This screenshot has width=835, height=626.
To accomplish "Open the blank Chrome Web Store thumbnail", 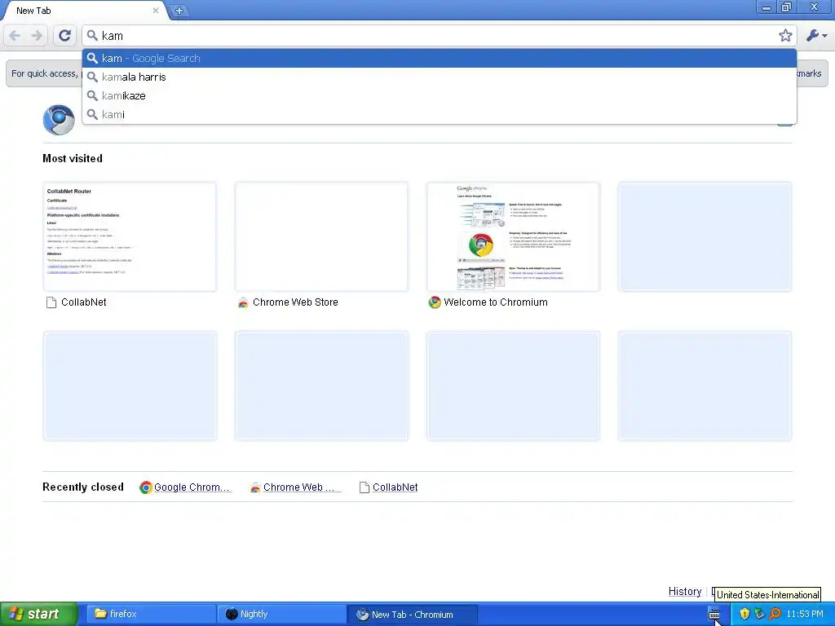I will coord(321,237).
